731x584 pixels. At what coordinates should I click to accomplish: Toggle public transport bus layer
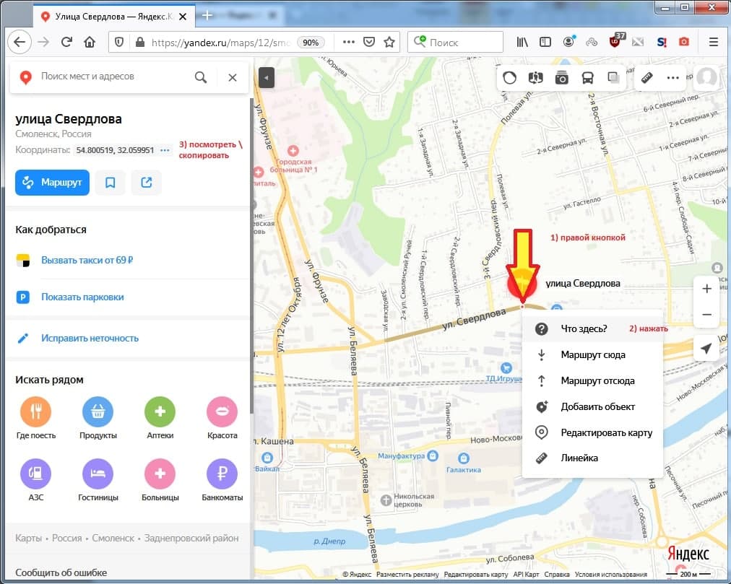[x=587, y=78]
